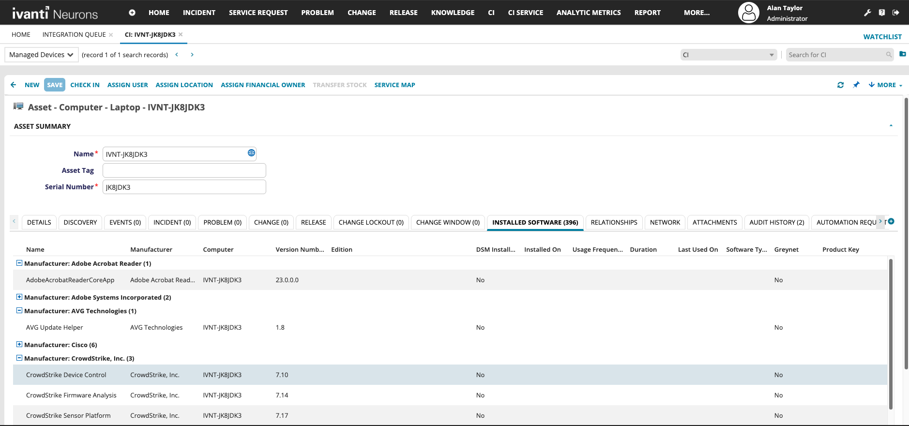Pin the record with pin icon
This screenshot has width=909, height=426.
(856, 85)
